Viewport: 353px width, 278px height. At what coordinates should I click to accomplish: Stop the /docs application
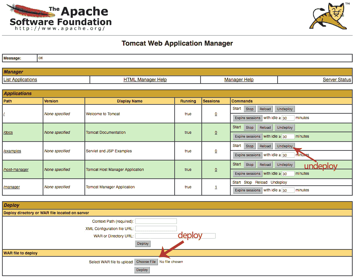click(x=249, y=128)
